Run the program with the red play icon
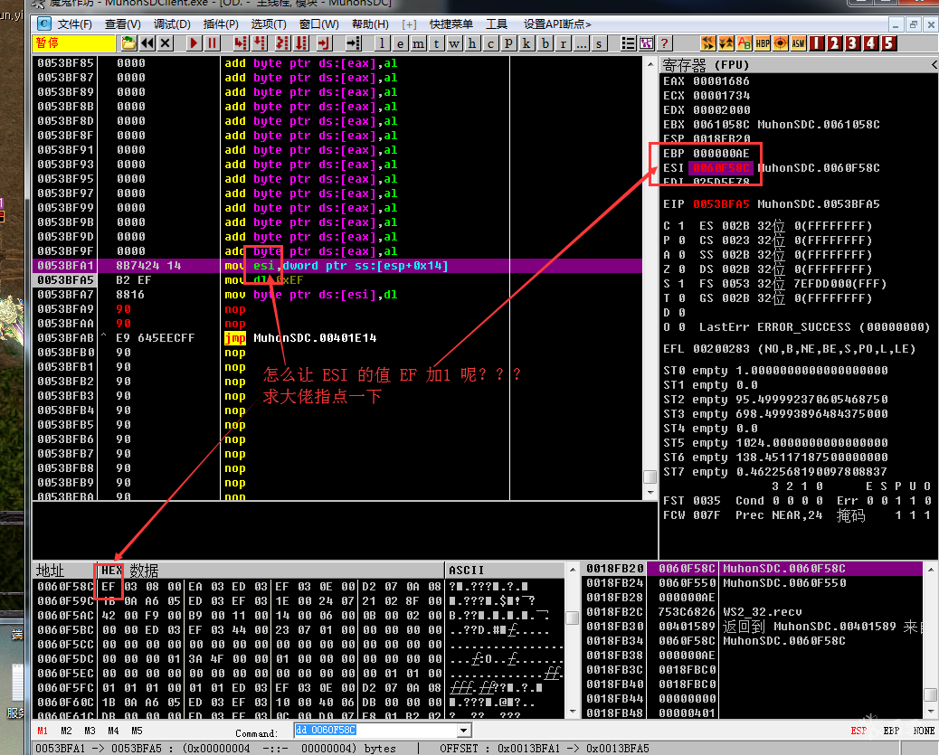Screen dimensions: 939x755 [194, 43]
